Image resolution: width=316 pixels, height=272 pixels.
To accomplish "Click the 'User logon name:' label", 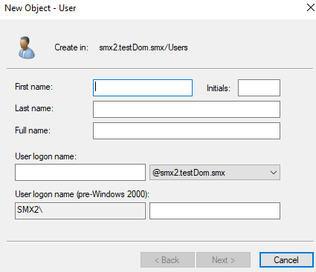I will coord(45,156).
